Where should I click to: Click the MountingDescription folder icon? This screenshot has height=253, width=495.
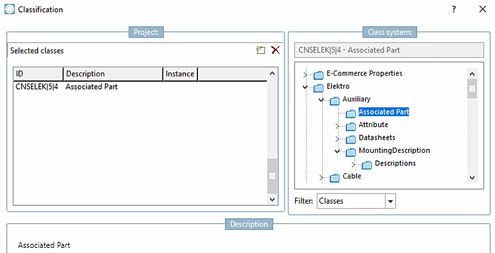[350, 152]
